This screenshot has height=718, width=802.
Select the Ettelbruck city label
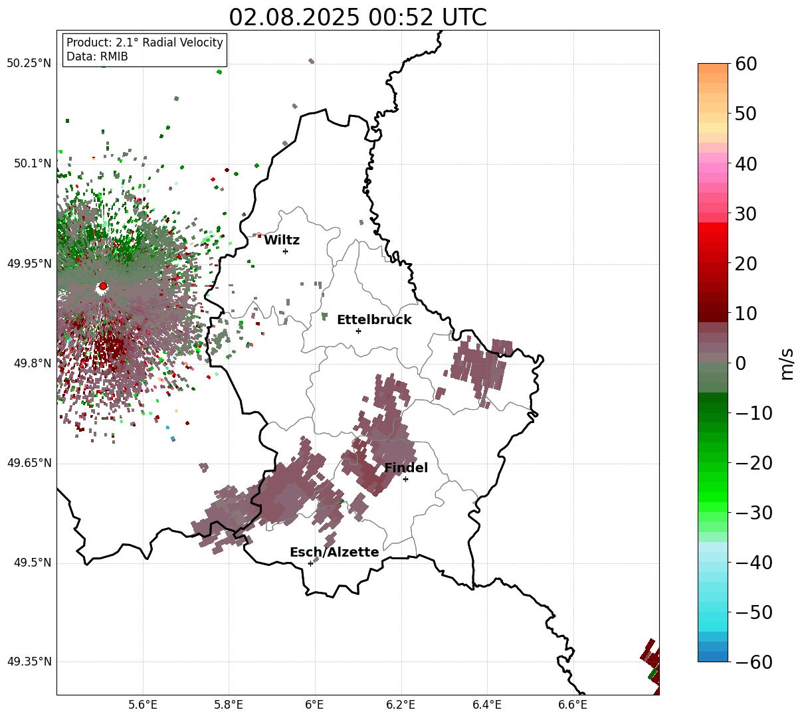pyautogui.click(x=374, y=320)
